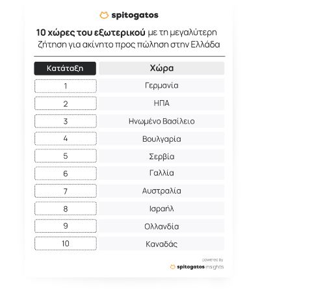Viewport: 325px width, 299px height.
Task: Click the spitogatos insights footer text
Action: [x=200, y=266]
